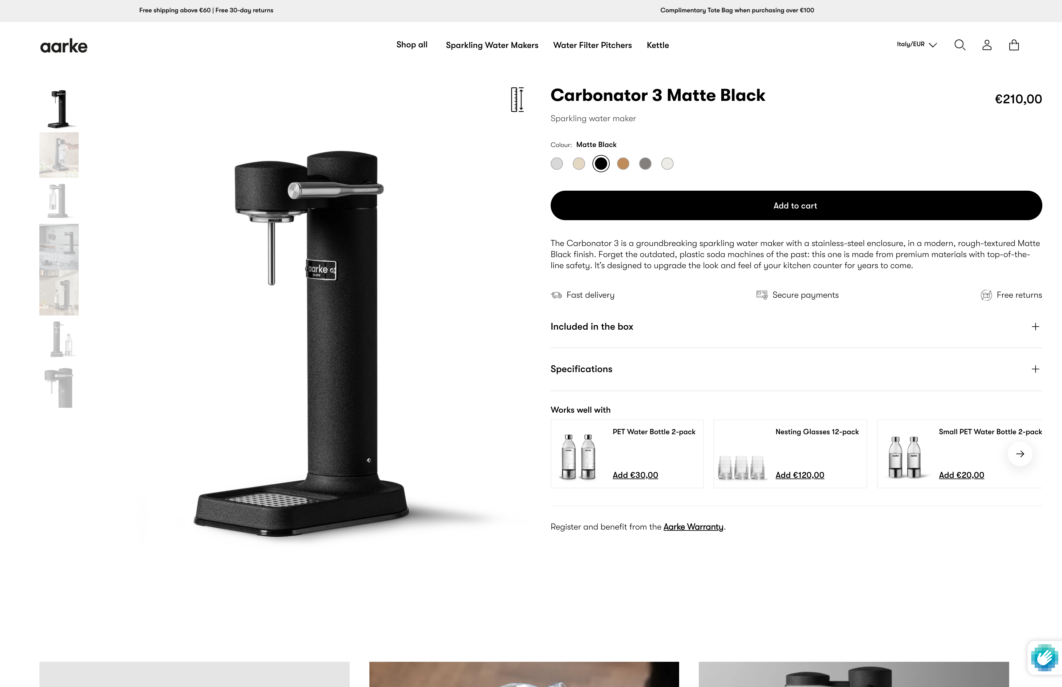
Task: Expand the Included in the box section
Action: coord(796,327)
